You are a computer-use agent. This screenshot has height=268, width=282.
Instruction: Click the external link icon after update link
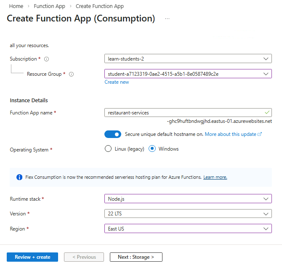(x=260, y=134)
